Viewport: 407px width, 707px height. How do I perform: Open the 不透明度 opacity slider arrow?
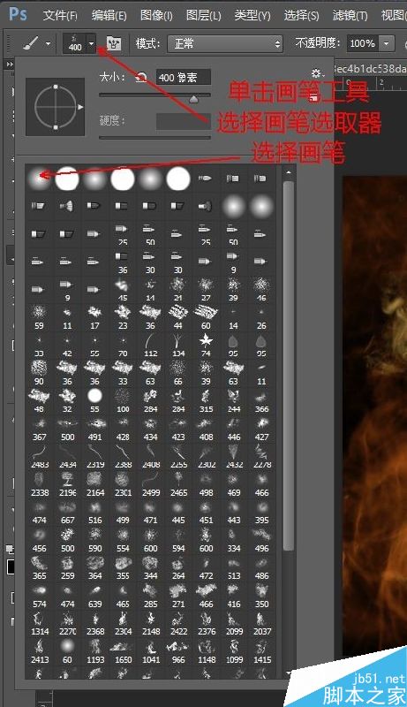click(387, 43)
